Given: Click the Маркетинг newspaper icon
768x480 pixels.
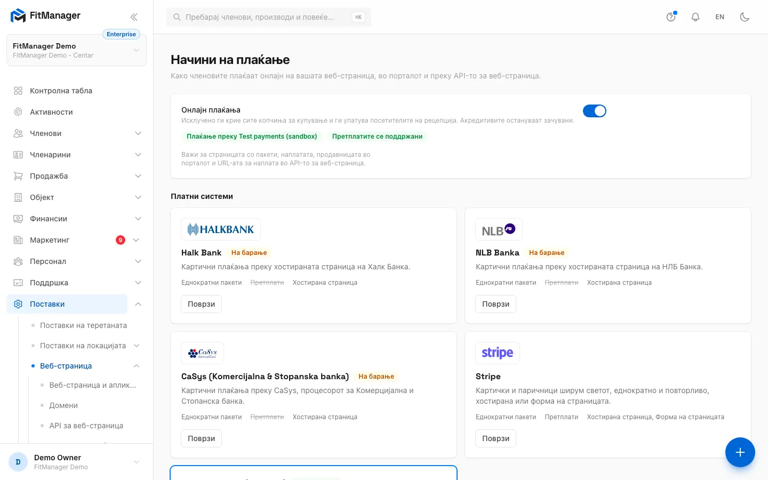Looking at the screenshot, I should (x=18, y=240).
